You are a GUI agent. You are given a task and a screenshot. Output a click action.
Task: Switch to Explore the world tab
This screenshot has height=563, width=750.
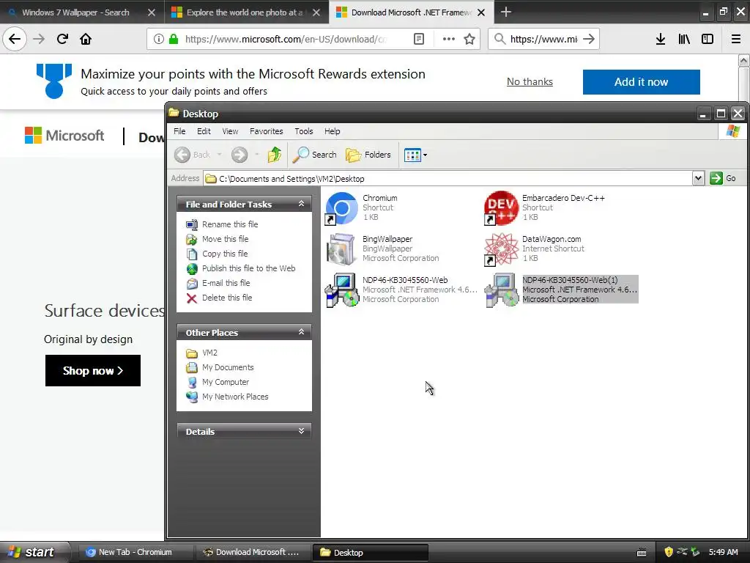point(244,12)
